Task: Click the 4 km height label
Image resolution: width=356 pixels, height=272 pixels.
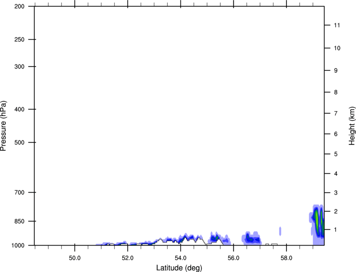Action: [336, 174]
